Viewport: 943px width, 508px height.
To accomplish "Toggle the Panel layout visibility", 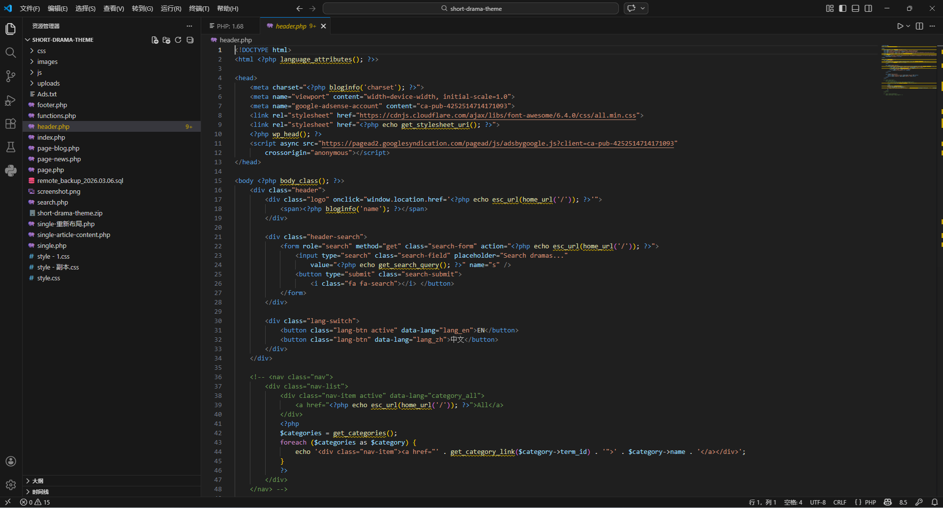I will 855,8.
